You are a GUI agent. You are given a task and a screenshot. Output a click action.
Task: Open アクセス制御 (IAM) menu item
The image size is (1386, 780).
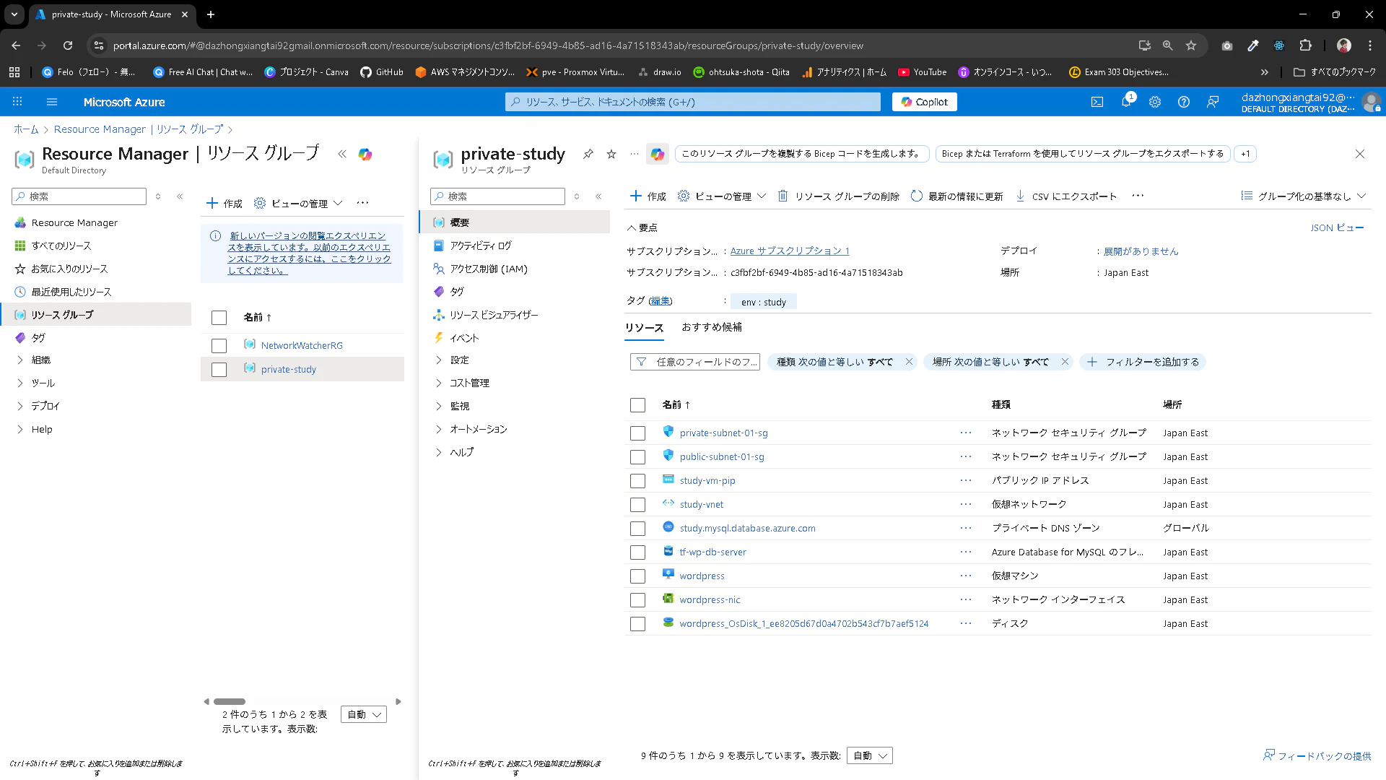pyautogui.click(x=488, y=269)
